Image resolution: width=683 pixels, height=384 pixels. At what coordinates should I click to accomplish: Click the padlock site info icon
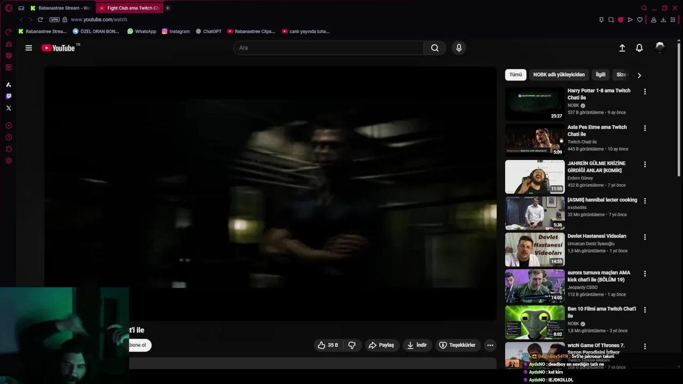point(65,20)
